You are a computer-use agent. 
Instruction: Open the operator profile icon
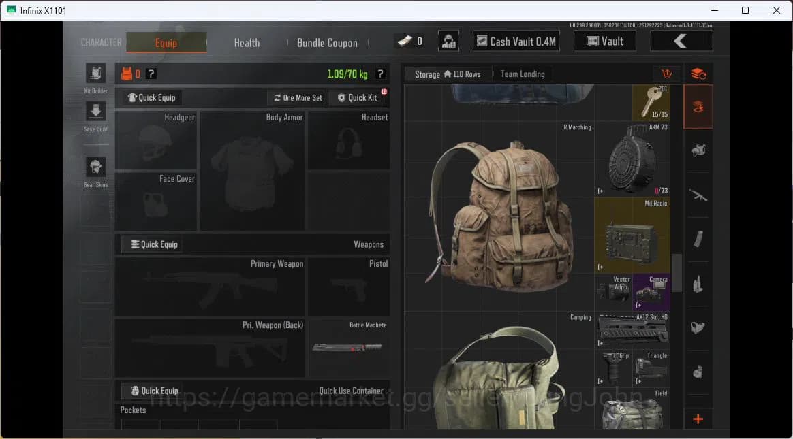[448, 42]
